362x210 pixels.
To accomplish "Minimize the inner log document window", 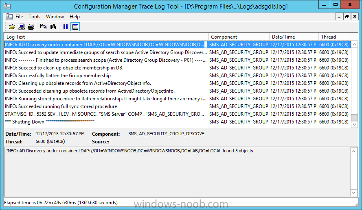I will (x=339, y=17).
